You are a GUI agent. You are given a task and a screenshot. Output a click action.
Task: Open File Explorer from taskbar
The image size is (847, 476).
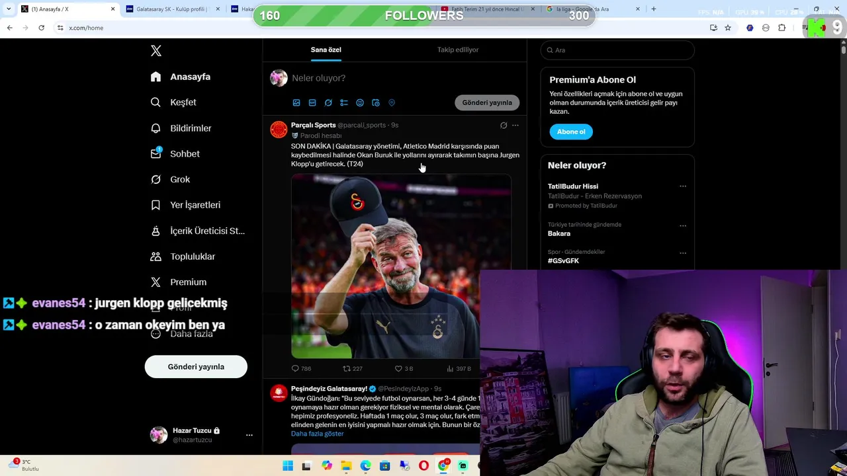346,466
